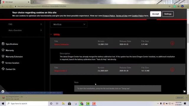Click the Type here to search box
This screenshot has width=189, height=106.
point(27,103)
